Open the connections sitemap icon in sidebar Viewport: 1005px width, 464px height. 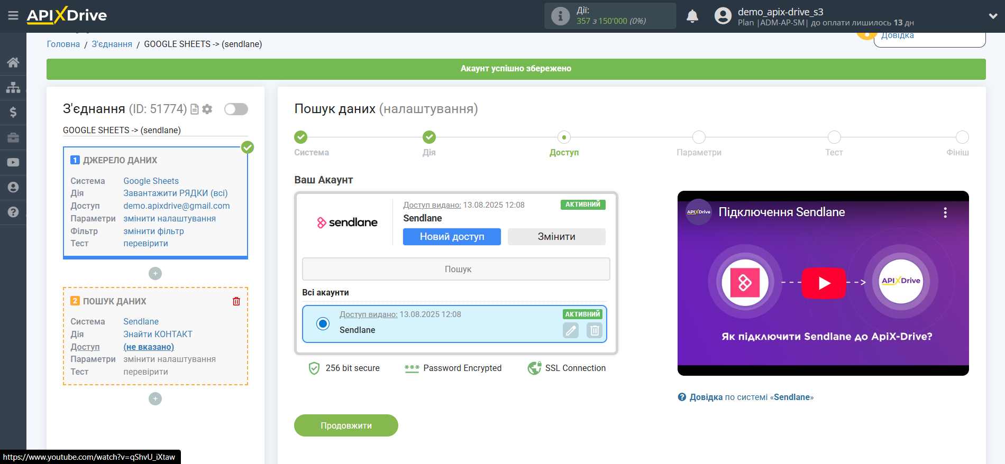pos(13,87)
